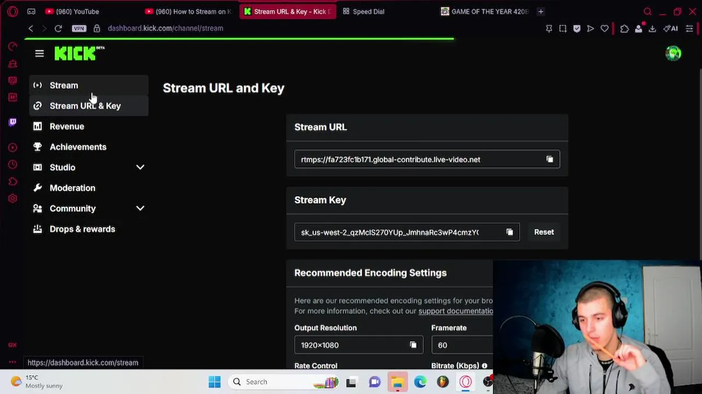Reset the stream key
Image resolution: width=702 pixels, height=394 pixels.
point(544,232)
